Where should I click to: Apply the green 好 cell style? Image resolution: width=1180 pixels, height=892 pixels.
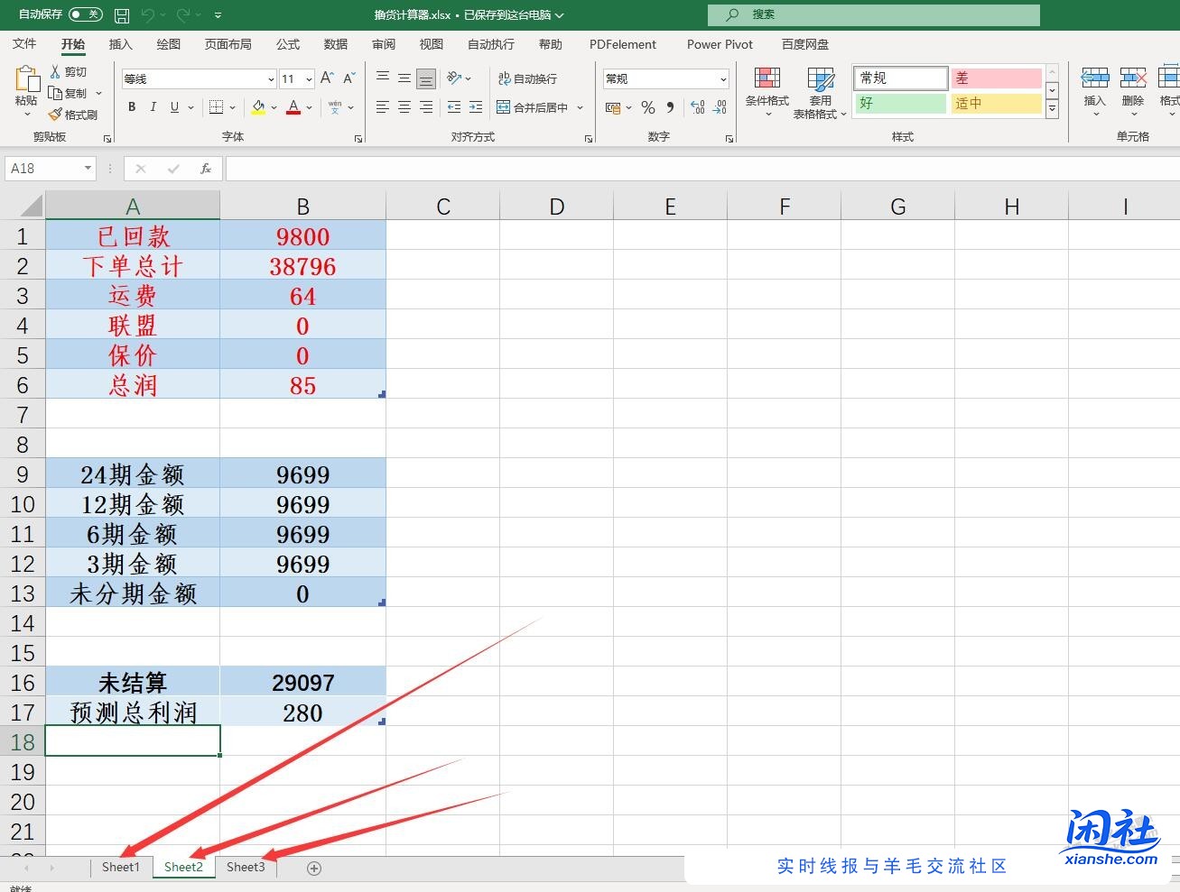click(899, 103)
